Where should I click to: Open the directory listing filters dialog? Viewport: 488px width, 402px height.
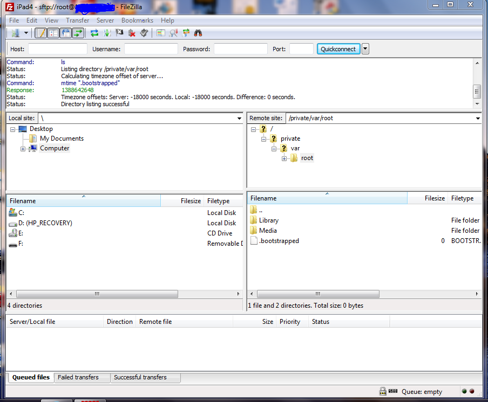(x=161, y=33)
